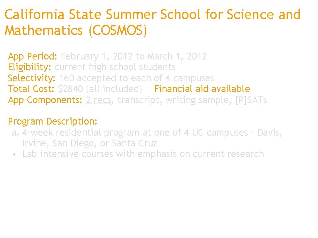318x238 pixels.
Task: Click the "Lab intensive courses" bullet line
Action: pos(143,154)
